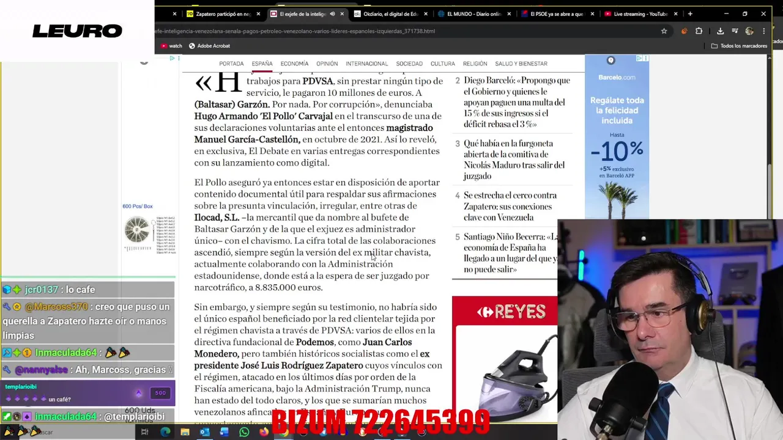This screenshot has width=783, height=440.
Task: Open media controls icon in toolbar
Action: pyautogui.click(x=735, y=31)
